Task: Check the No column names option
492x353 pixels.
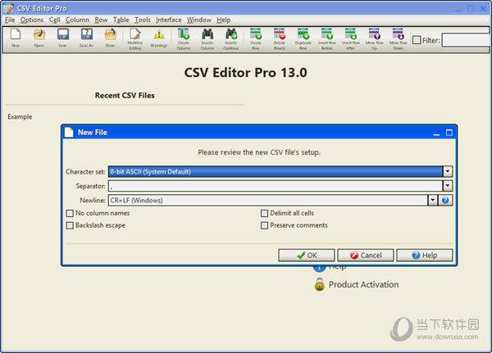Action: point(70,213)
